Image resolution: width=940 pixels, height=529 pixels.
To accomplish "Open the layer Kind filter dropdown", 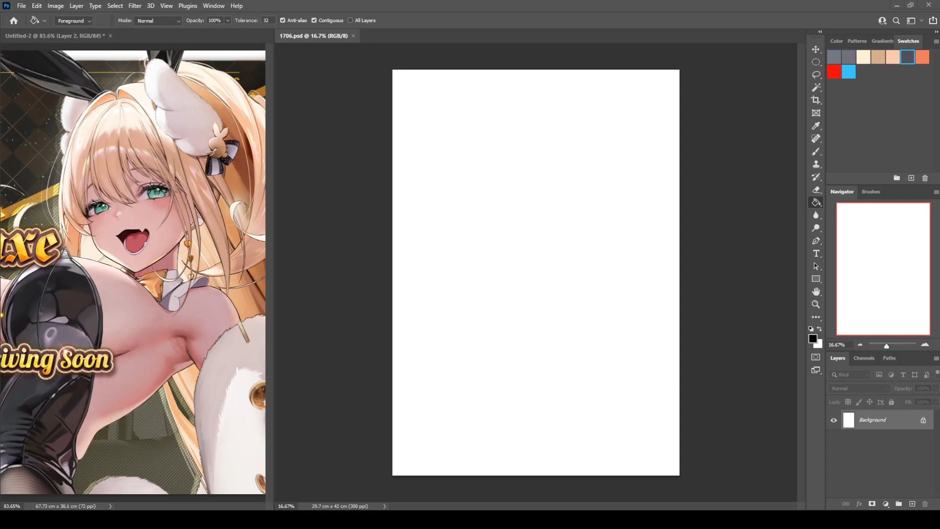I will (850, 375).
